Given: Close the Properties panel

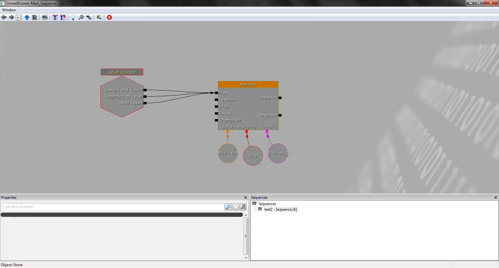Looking at the screenshot, I should (245, 198).
